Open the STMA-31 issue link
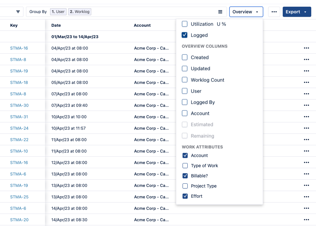The image size is (316, 226). pos(19,117)
